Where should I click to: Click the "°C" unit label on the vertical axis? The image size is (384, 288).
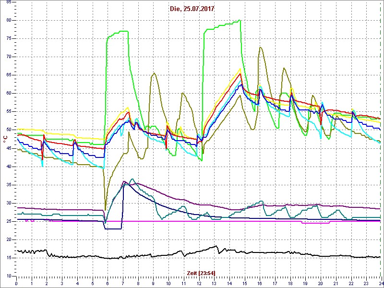click(5, 139)
